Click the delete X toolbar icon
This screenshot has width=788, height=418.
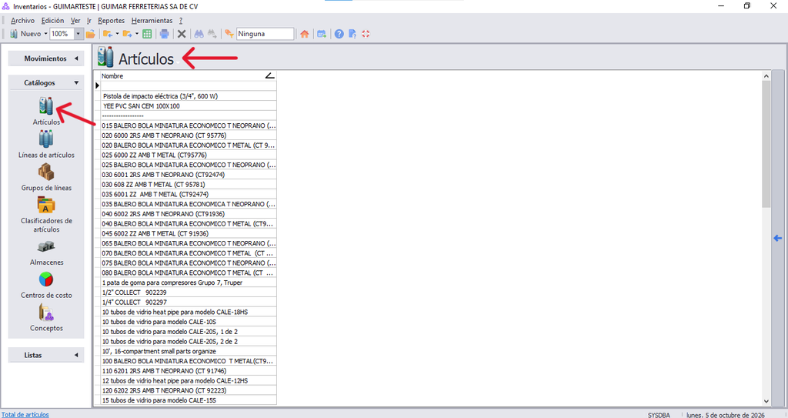pos(182,34)
